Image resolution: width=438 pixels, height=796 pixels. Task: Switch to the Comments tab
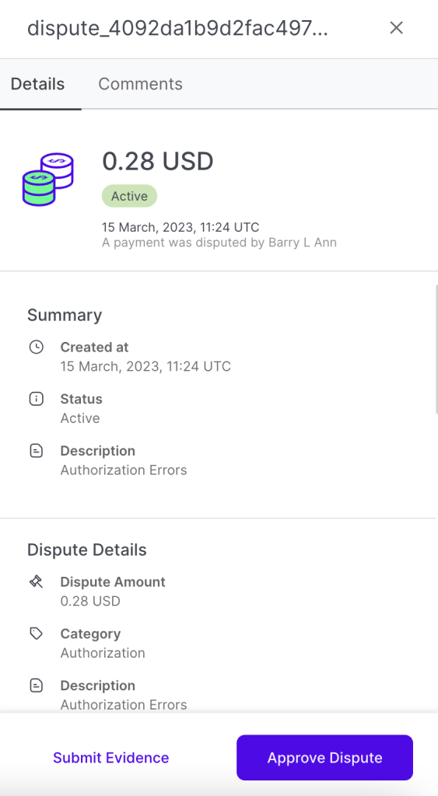tap(140, 84)
